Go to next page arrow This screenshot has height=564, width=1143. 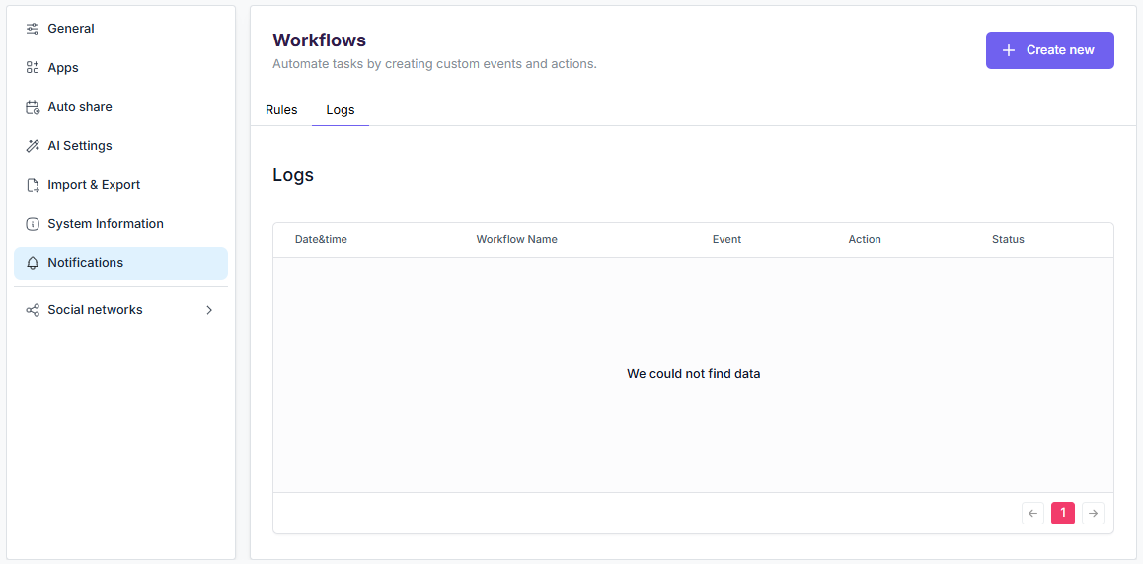click(x=1093, y=513)
